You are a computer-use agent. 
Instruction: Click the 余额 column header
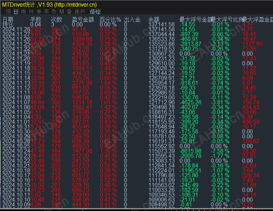pyautogui.click(x=154, y=19)
